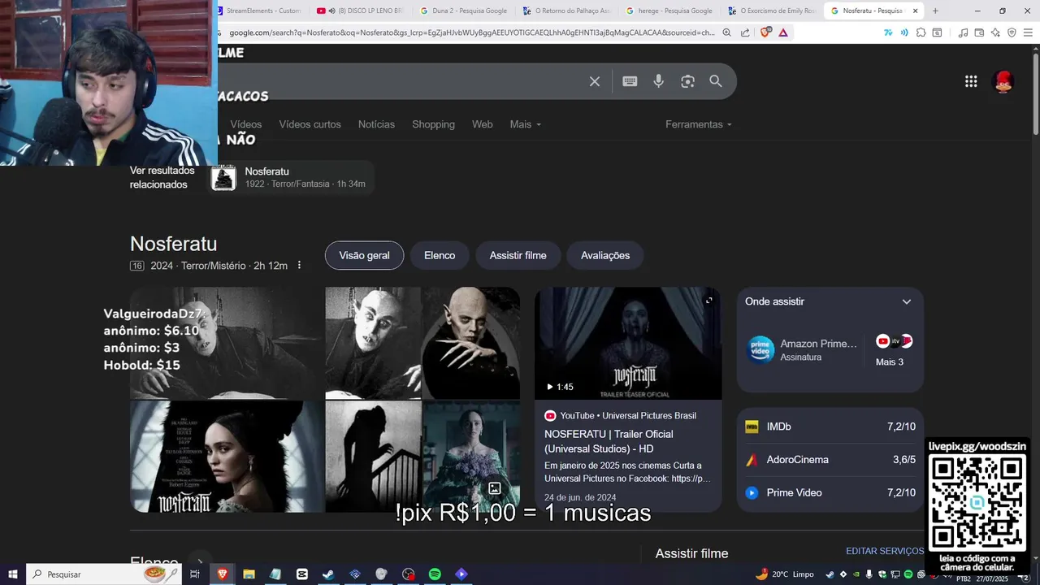
Task: Open Prime Video 7,2/10 rating
Action: point(830,492)
